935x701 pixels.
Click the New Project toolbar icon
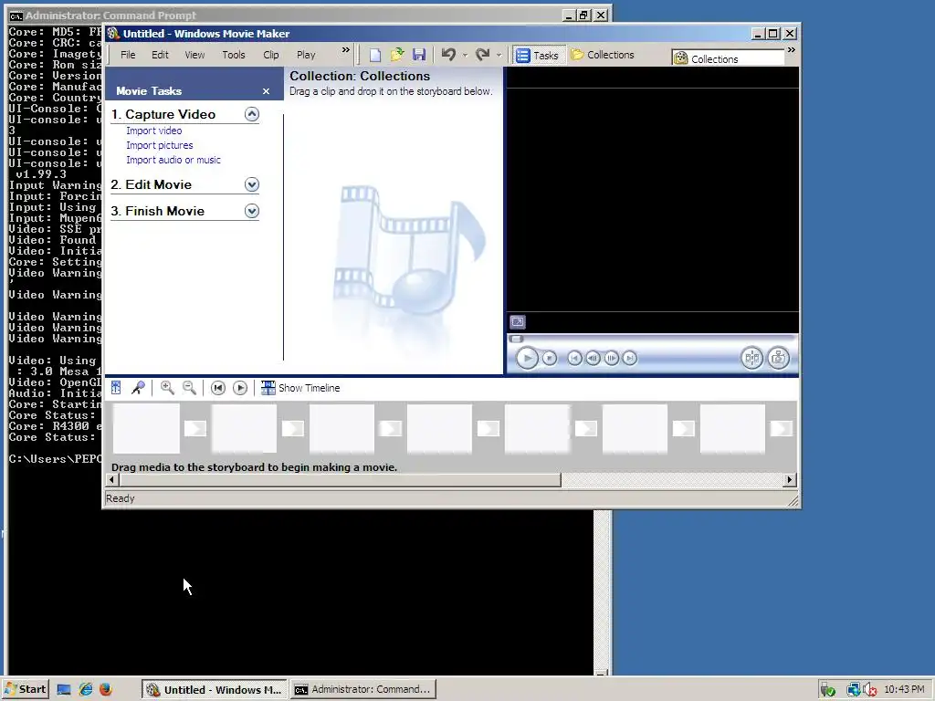point(374,55)
